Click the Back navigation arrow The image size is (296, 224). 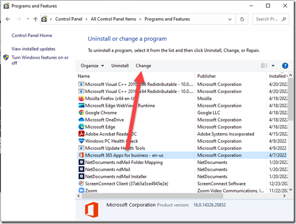(x=8, y=19)
